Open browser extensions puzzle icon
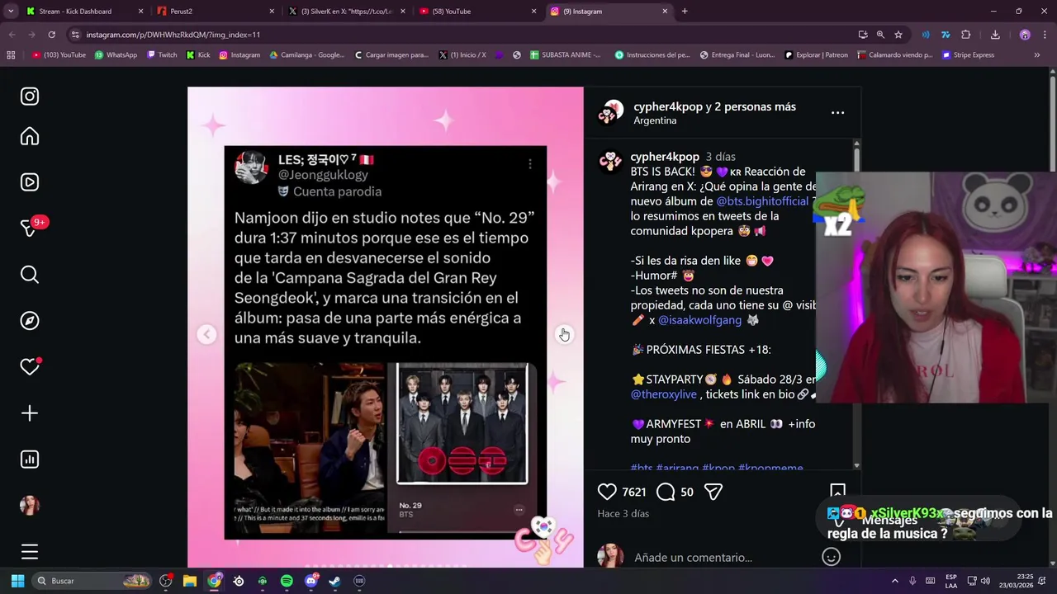 [965, 35]
